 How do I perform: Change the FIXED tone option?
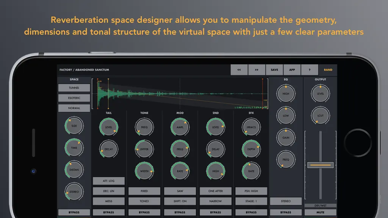pyautogui.click(x=144, y=191)
